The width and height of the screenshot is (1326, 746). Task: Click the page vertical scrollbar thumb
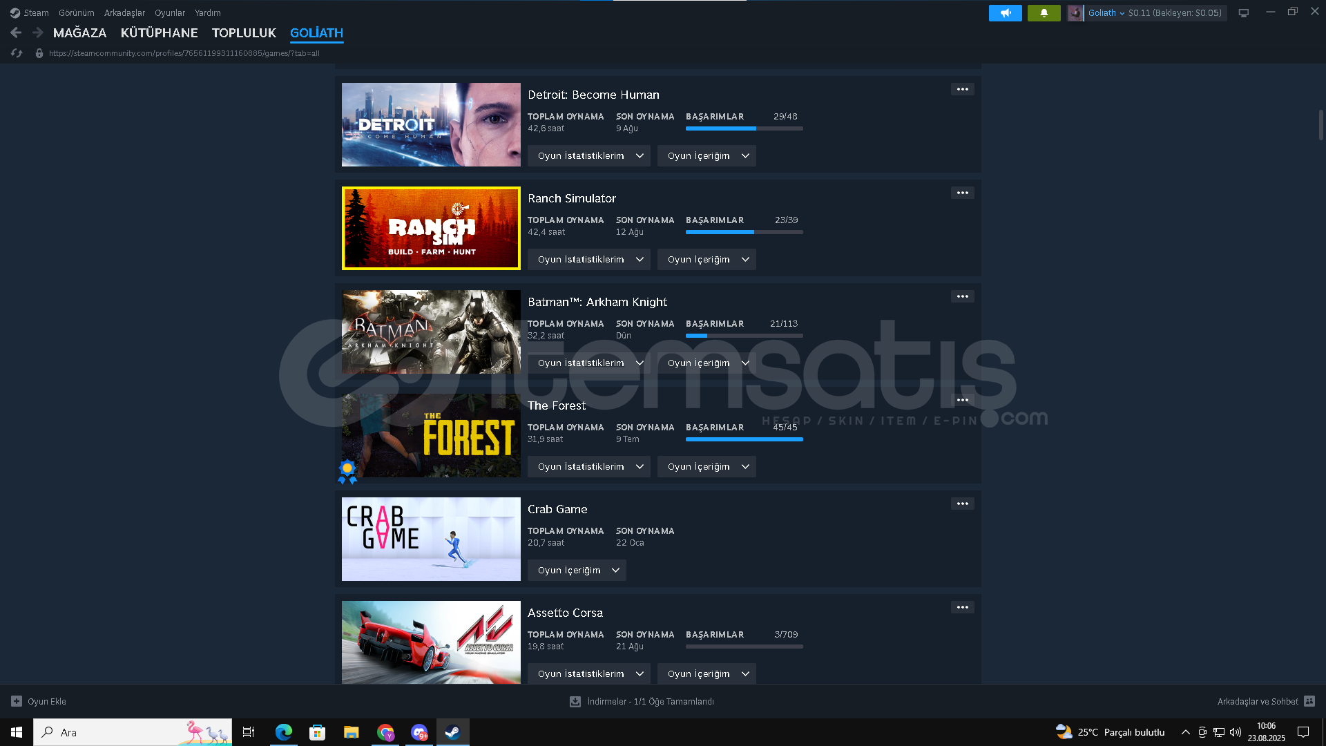[1321, 125]
